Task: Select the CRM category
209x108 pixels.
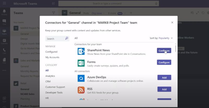Action: point(48,82)
